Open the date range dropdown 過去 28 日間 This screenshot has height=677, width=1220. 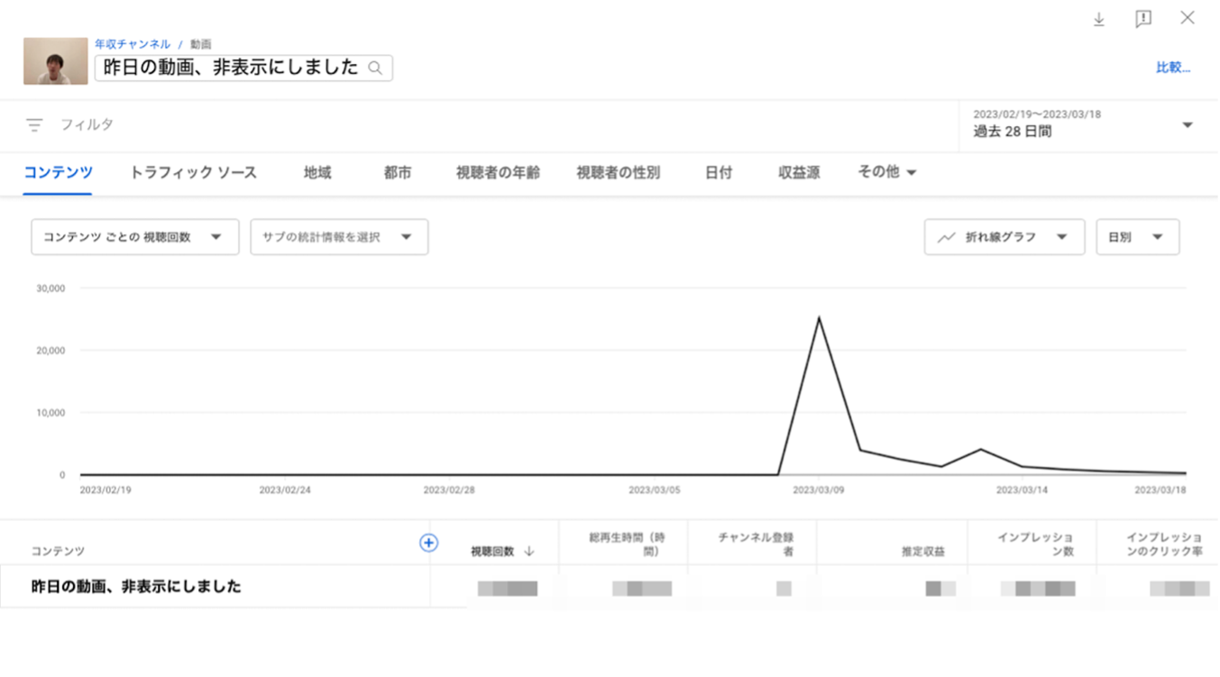(x=1187, y=125)
